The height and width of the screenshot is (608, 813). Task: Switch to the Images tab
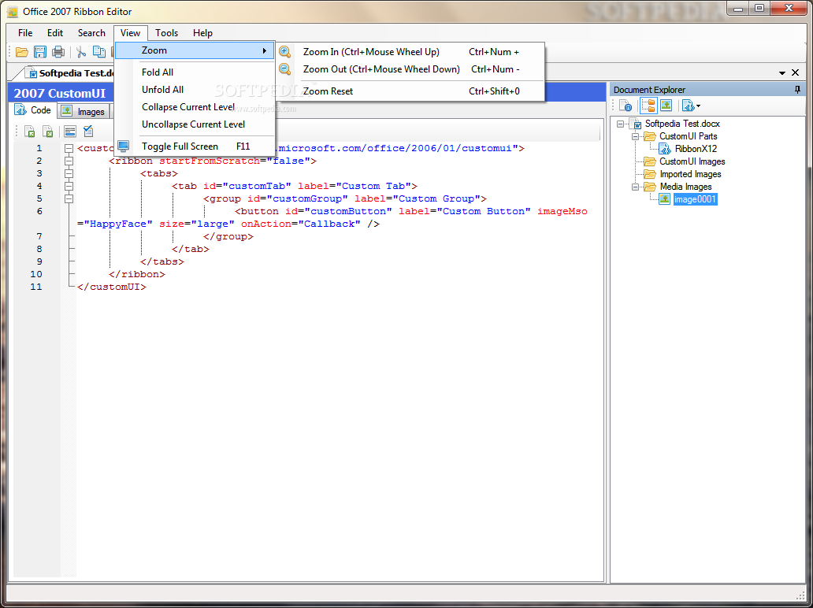pos(83,112)
